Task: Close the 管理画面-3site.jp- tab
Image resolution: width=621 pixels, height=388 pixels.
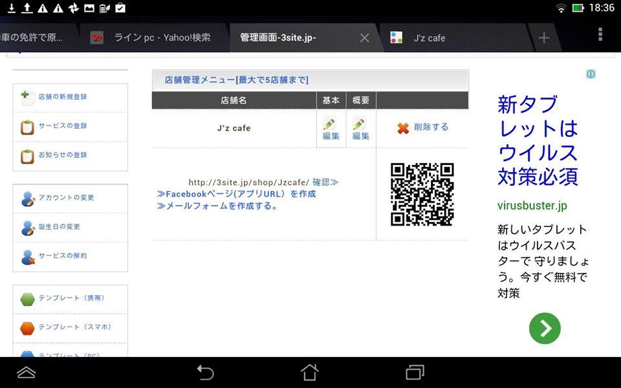Action: point(364,38)
